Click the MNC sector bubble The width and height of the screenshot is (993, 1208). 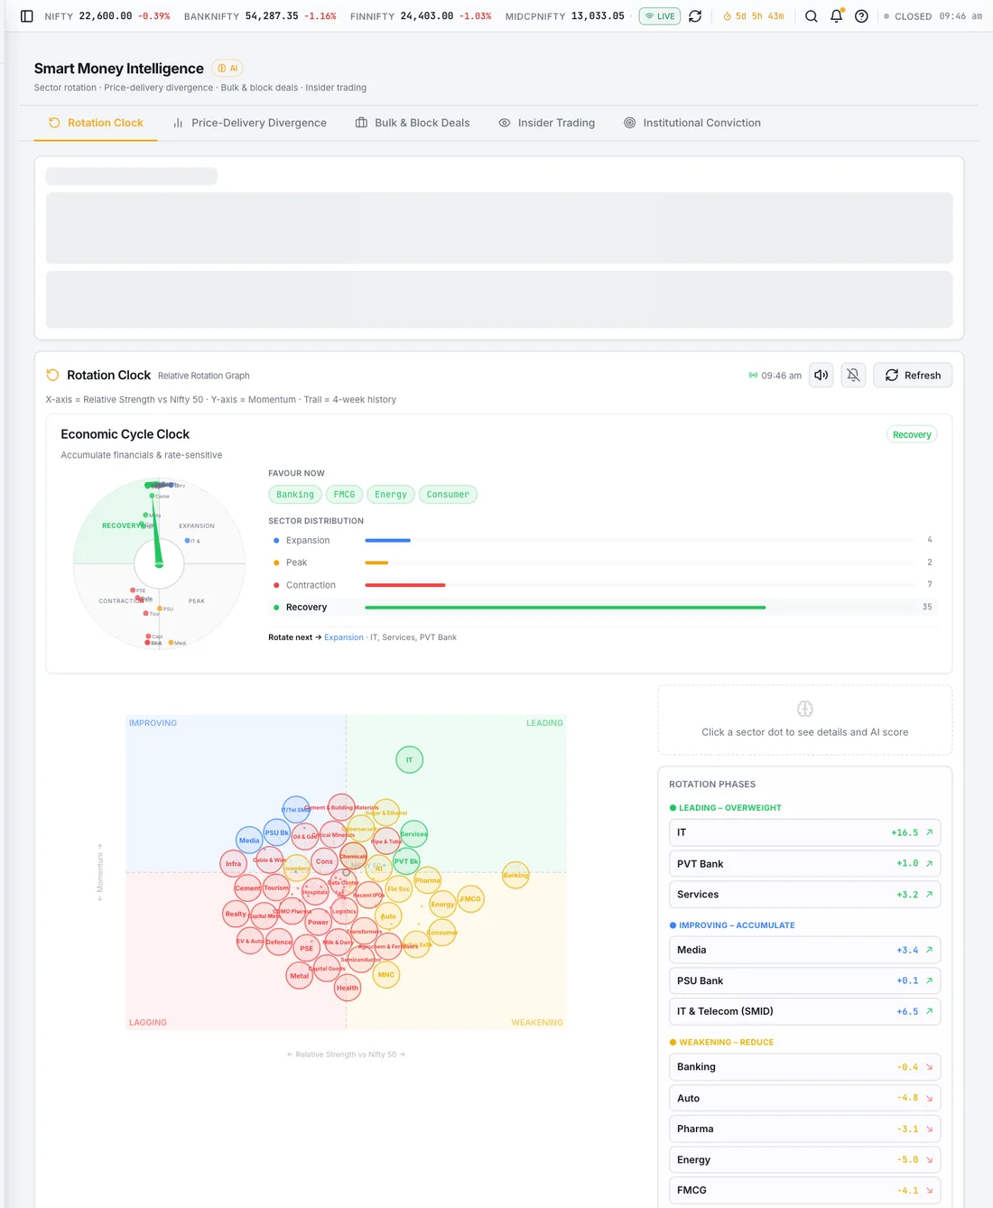click(x=386, y=974)
